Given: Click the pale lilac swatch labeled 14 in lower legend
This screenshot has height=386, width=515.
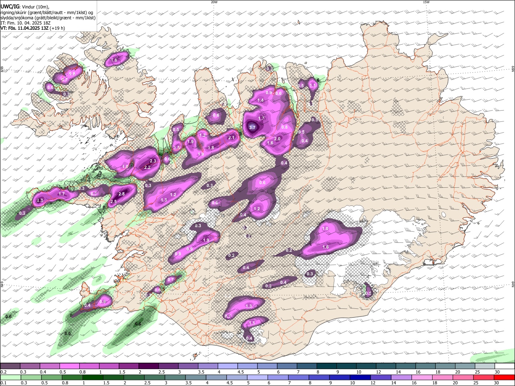Looking at the screenshot, I should coord(402,377).
